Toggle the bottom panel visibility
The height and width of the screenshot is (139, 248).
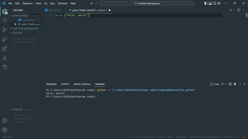pos(210,3)
